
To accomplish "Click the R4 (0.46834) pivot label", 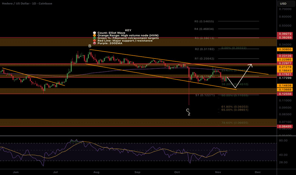I will pyautogui.click(x=205, y=29).
